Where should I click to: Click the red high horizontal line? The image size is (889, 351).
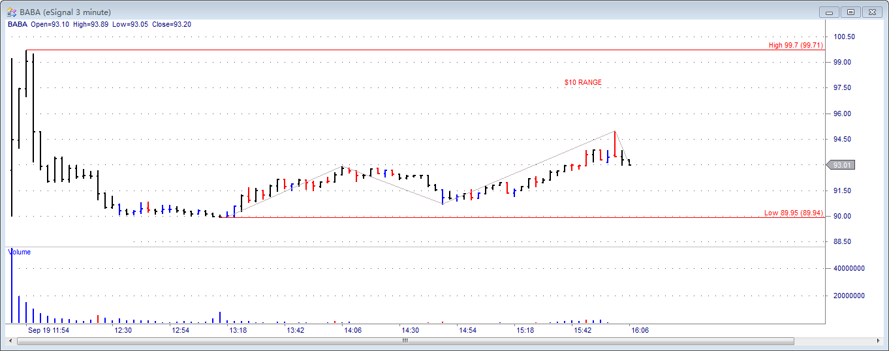coord(424,50)
